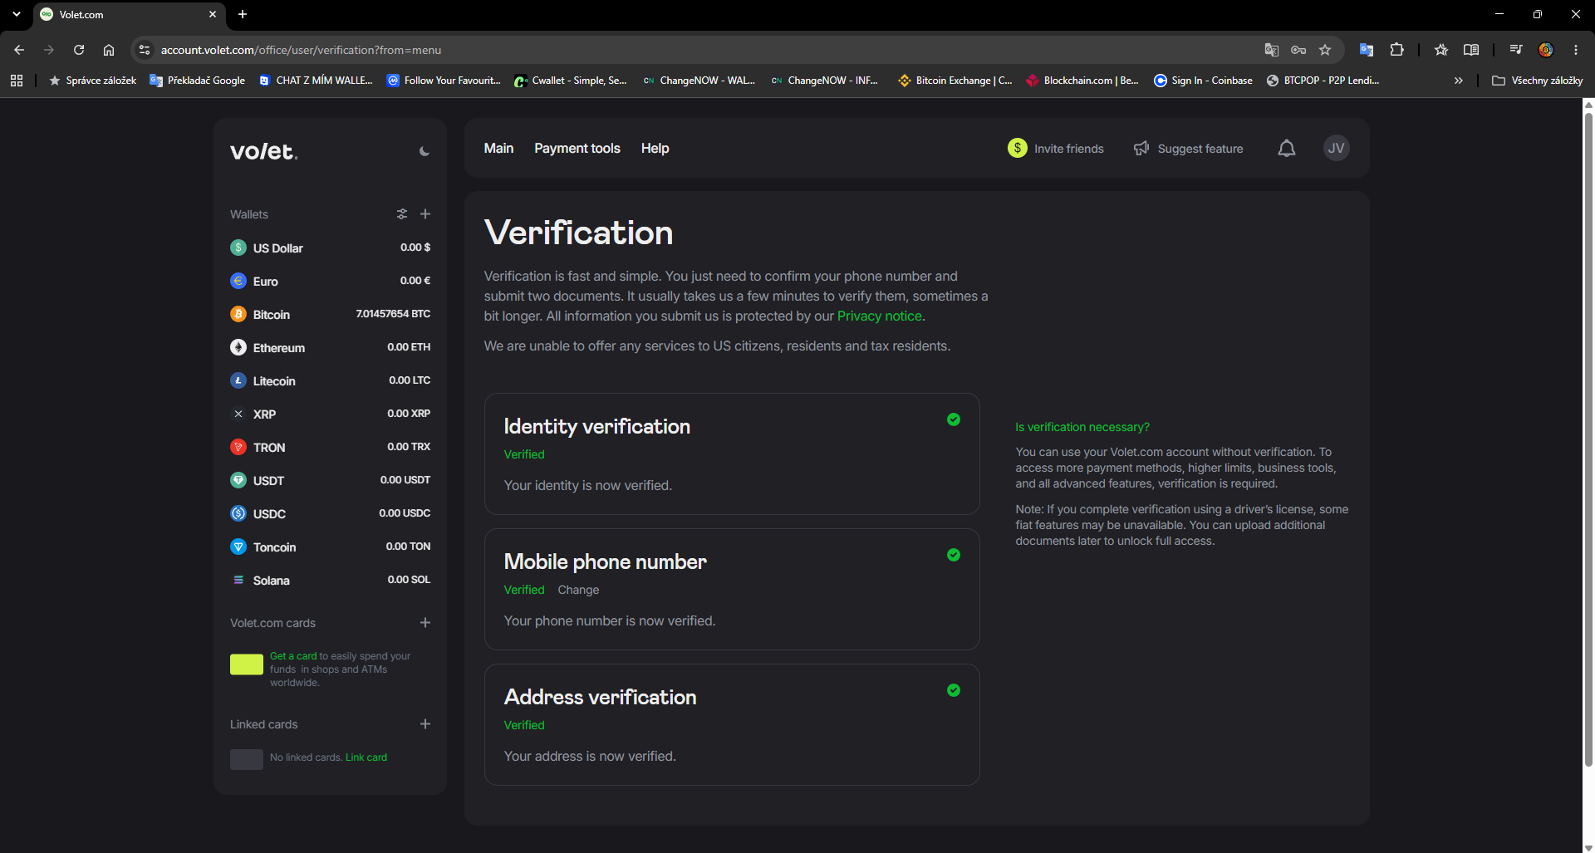Open Všechny záložky bookmarks folder
The height and width of the screenshot is (853, 1595).
coord(1537,81)
